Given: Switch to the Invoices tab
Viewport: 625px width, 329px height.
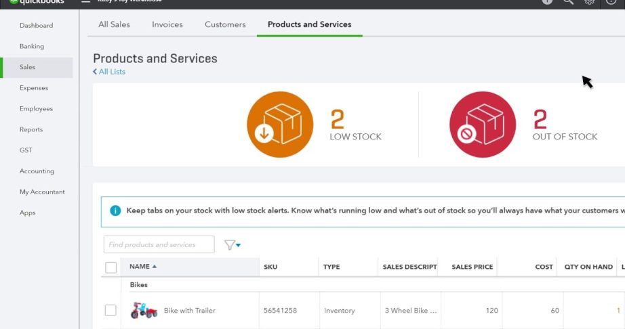Looking at the screenshot, I should pos(167,24).
